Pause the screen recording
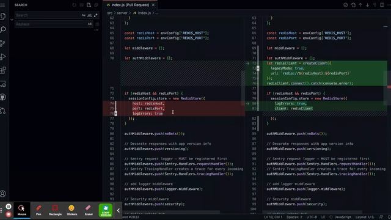This screenshot has height=220, width=391. click(x=9, y=207)
